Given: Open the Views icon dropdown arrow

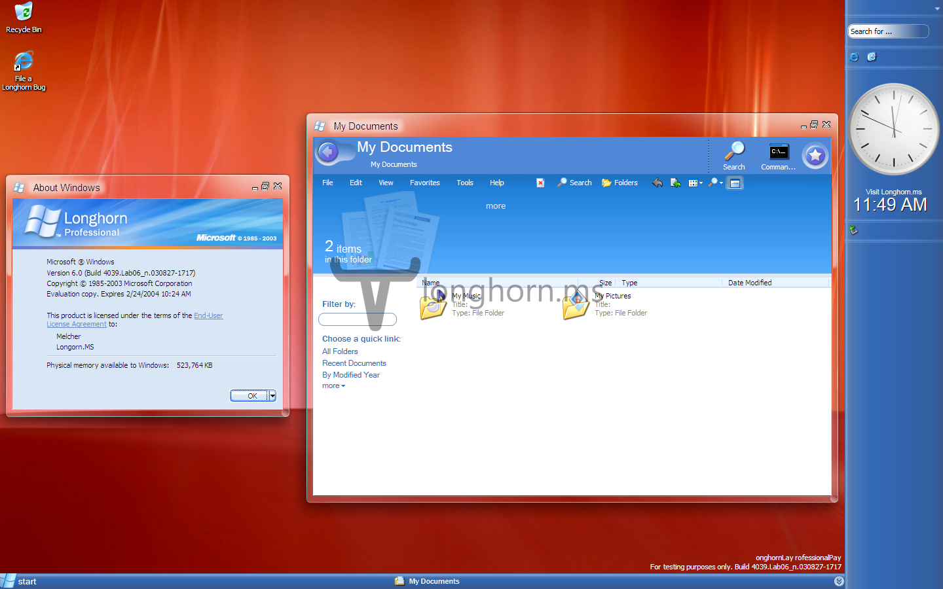Looking at the screenshot, I should click(x=701, y=183).
